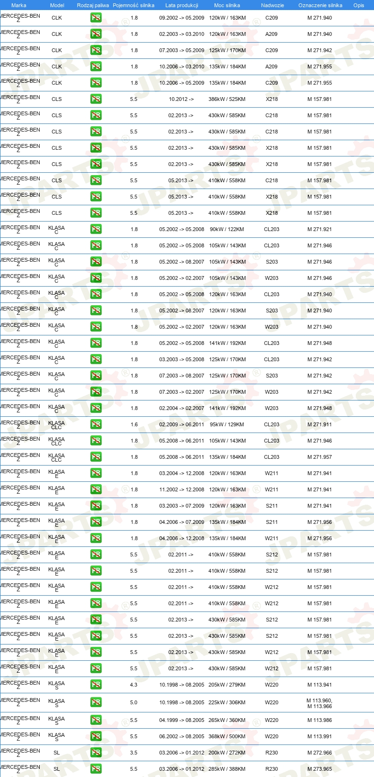Click the Lata produkcji column header
The width and height of the screenshot is (374, 777).
[x=182, y=5]
